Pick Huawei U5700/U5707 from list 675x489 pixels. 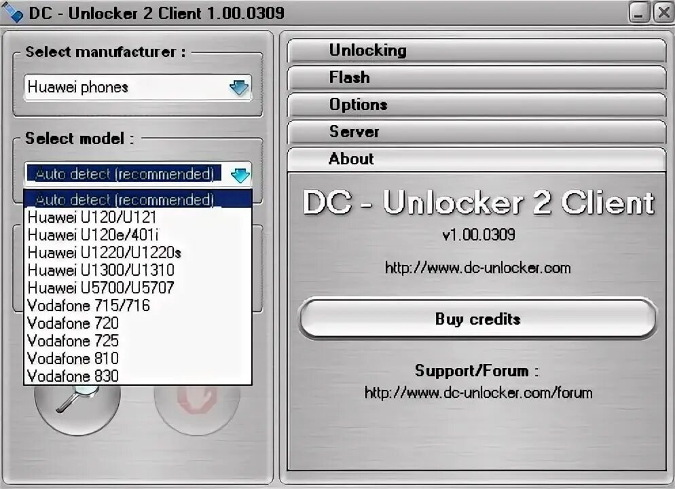tap(138, 287)
